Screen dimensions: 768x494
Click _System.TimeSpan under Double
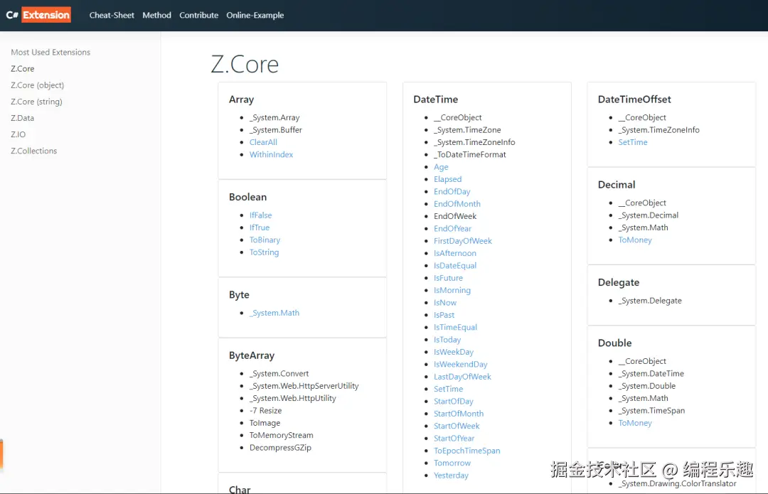(x=651, y=410)
